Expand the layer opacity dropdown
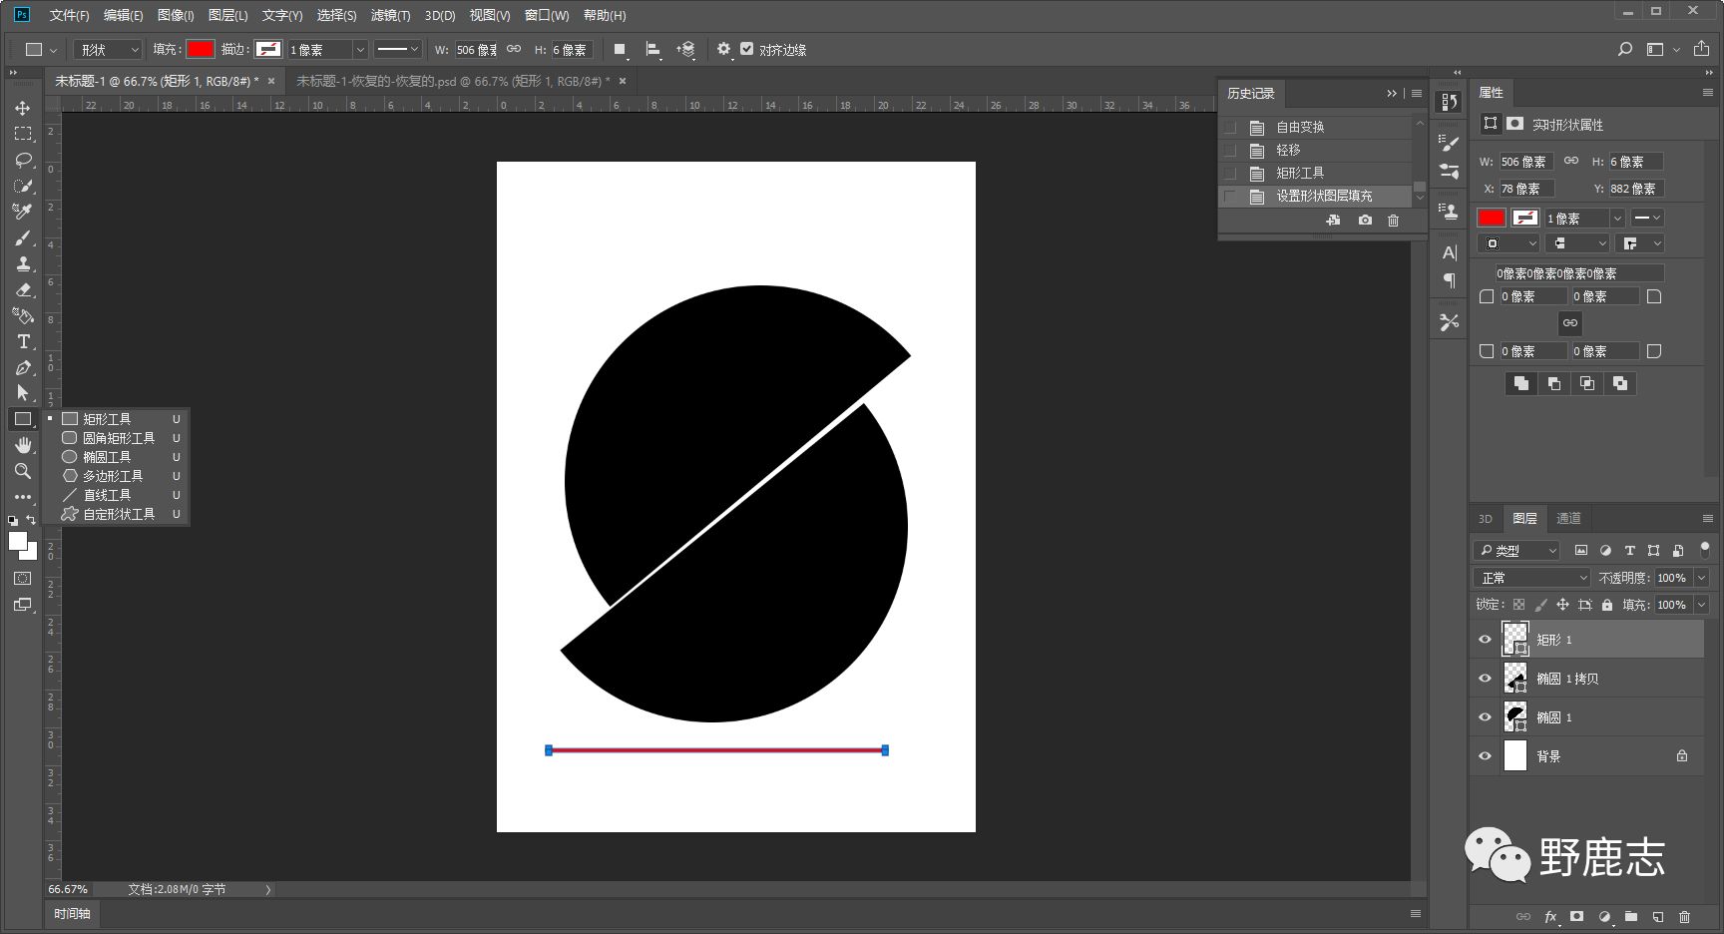 click(1701, 578)
